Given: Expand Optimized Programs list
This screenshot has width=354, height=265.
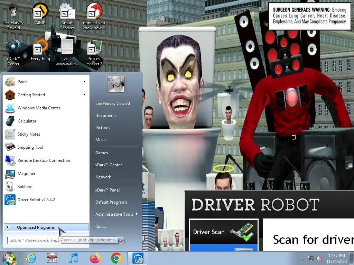Looking at the screenshot, I should coord(46,227).
